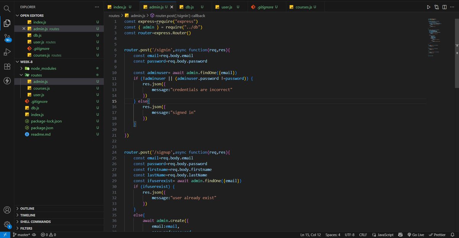Open the Manage gear icon
The width and height of the screenshot is (459, 238).
tap(7, 225)
